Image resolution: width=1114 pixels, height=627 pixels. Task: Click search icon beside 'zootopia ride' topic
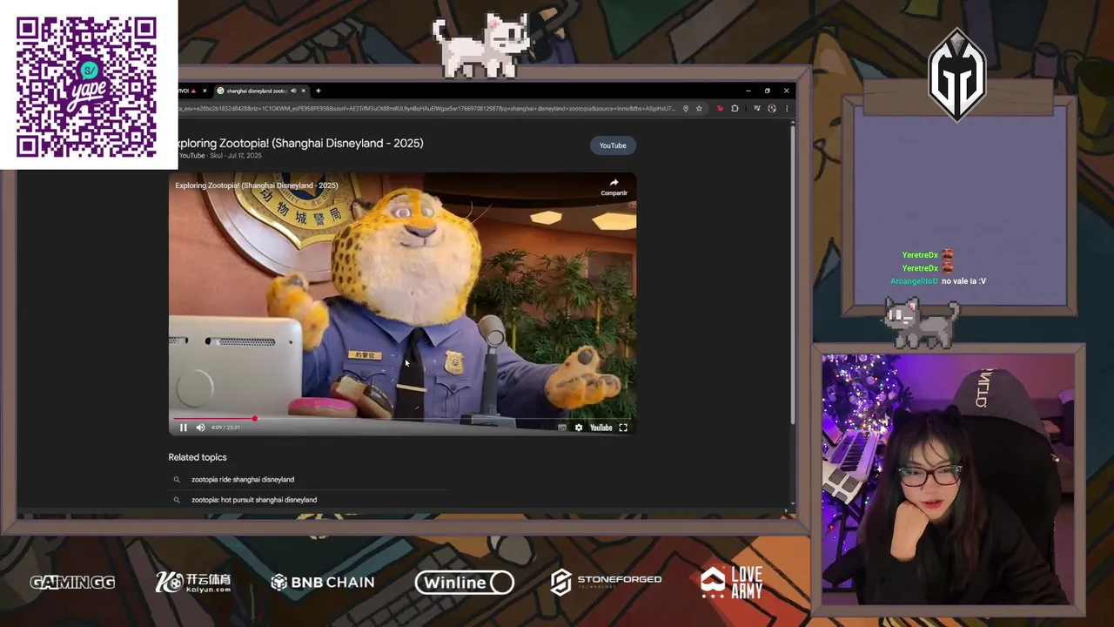click(177, 479)
